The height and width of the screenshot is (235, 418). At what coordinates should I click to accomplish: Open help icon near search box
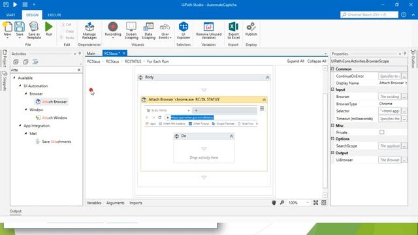pos(404,14)
